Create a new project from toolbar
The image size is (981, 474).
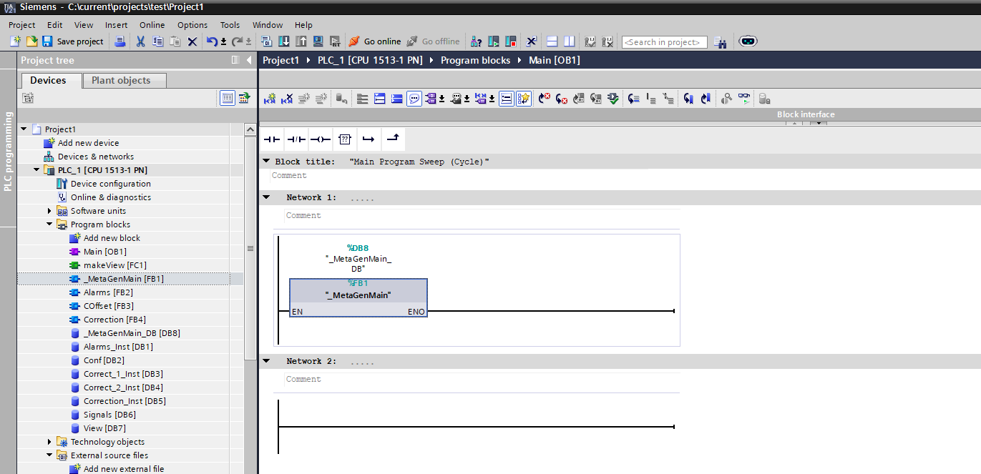click(x=15, y=41)
